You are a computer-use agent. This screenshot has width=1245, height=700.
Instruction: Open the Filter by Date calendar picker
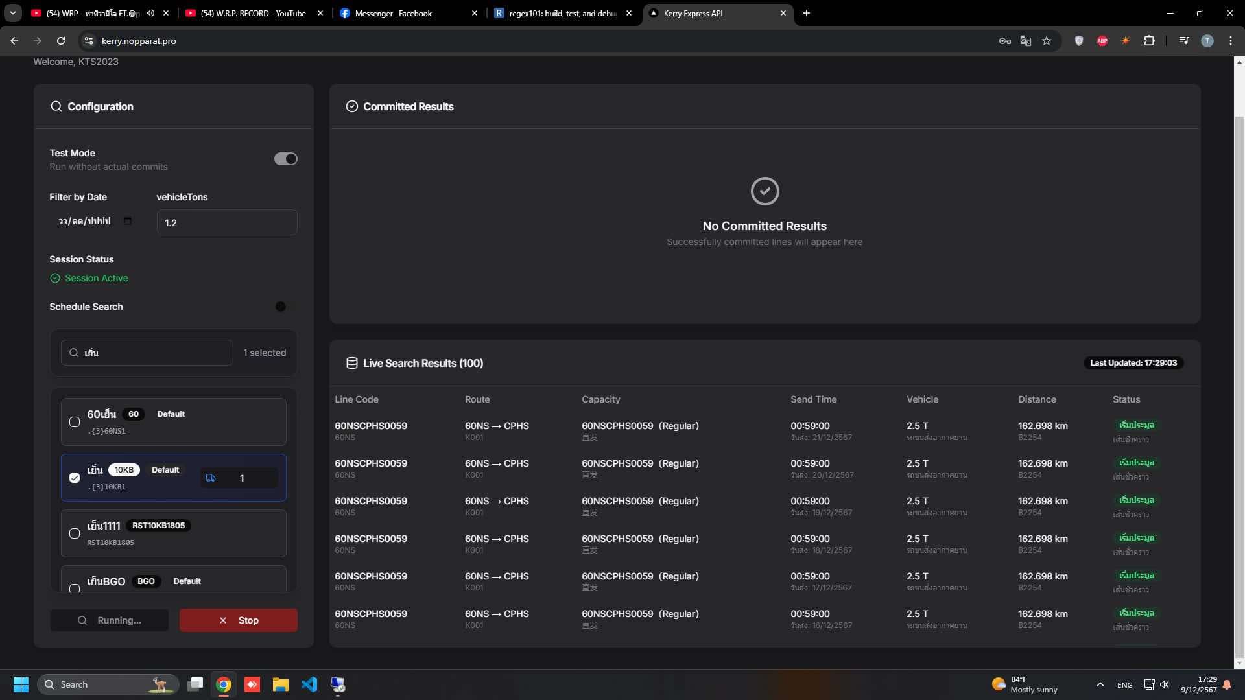128,221
